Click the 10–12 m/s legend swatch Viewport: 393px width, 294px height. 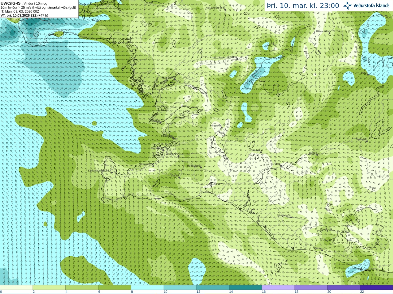(180, 288)
